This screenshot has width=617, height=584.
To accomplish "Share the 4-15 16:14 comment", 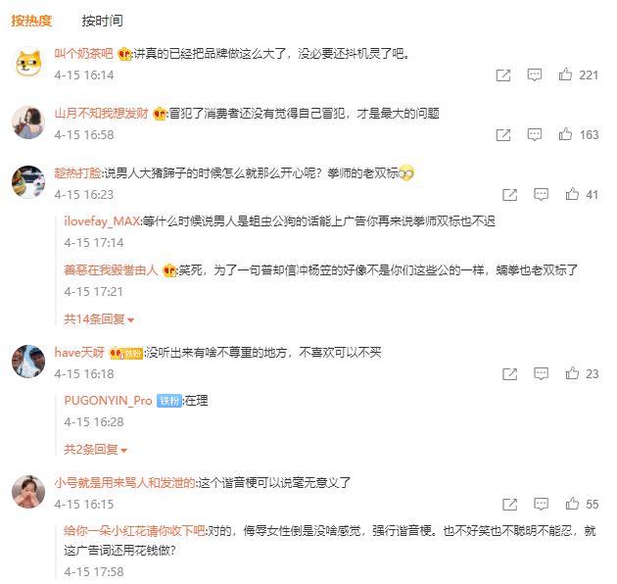I will click(502, 74).
